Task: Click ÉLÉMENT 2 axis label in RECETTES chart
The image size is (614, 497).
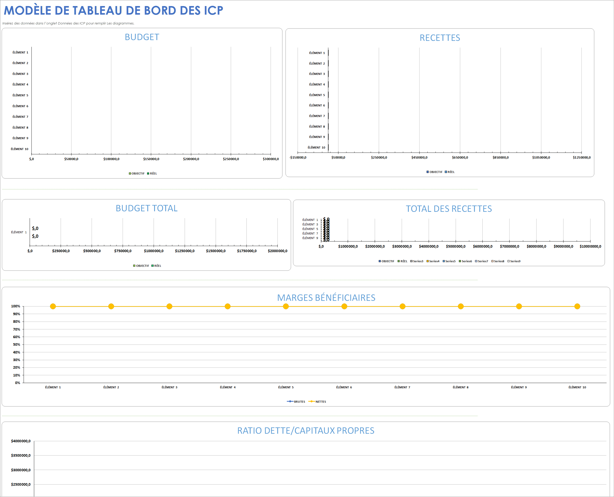Action: pos(317,64)
